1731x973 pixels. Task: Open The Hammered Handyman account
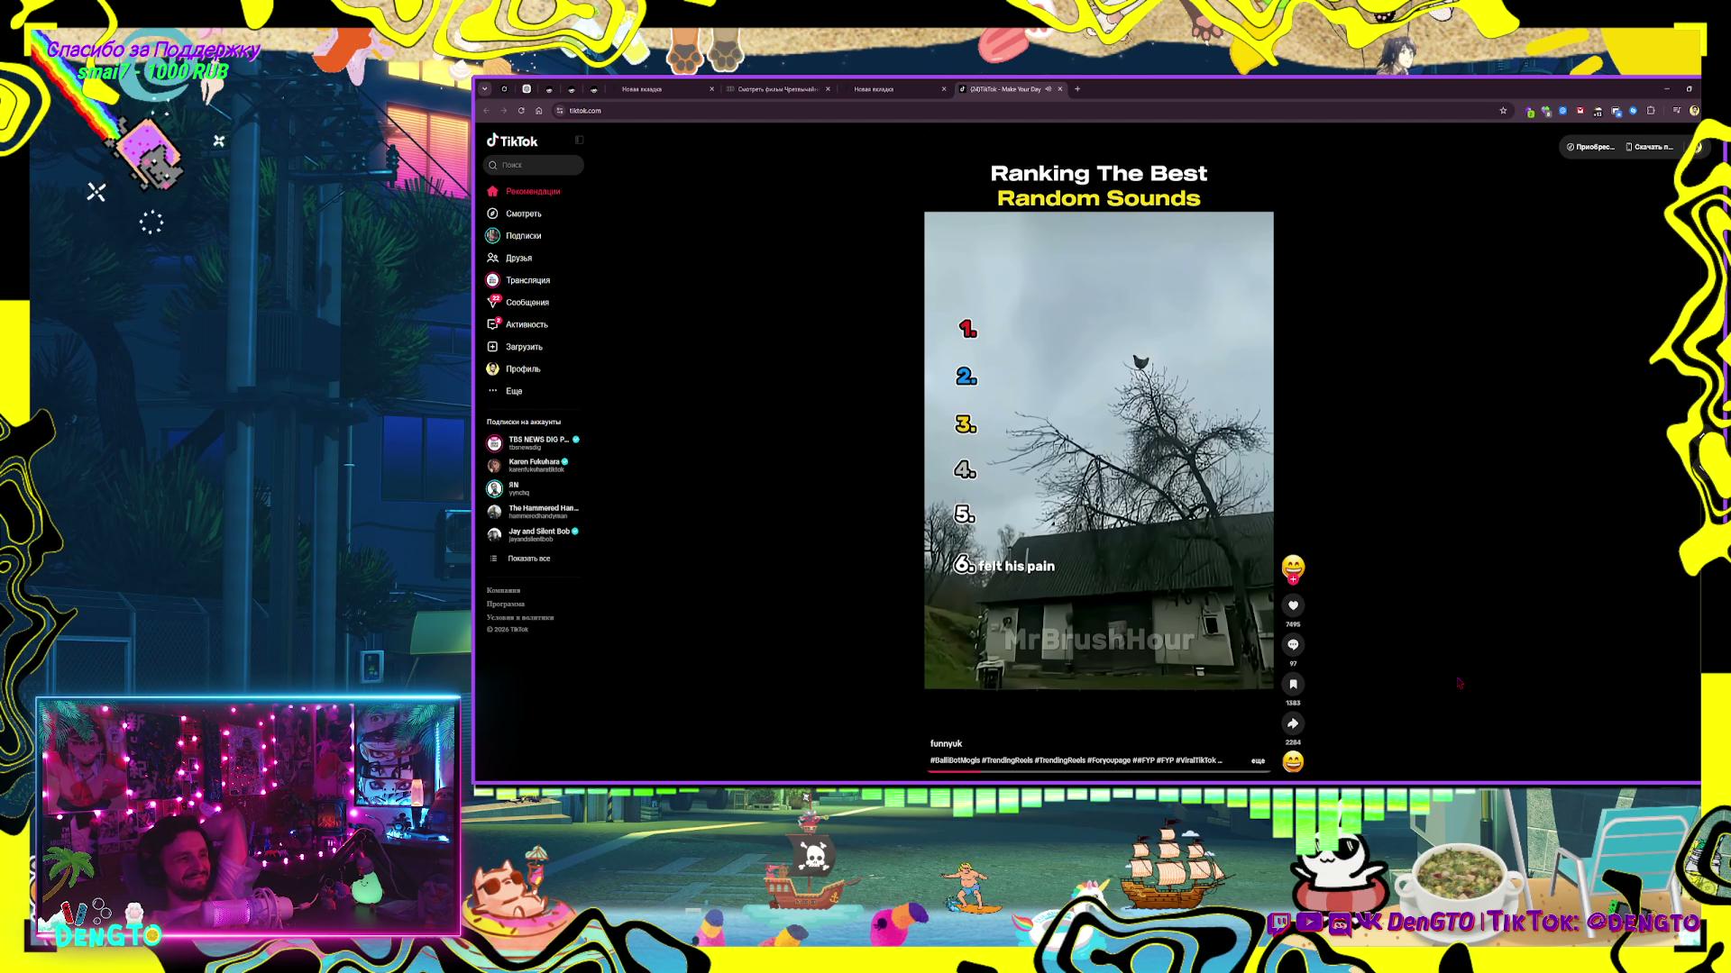coord(534,512)
